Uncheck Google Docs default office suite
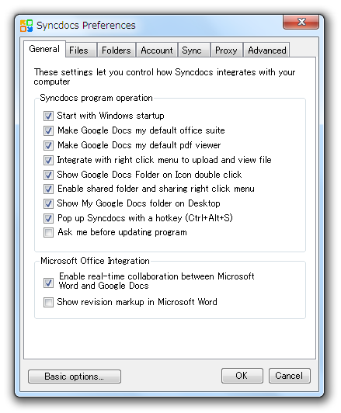Viewport: 341px width, 413px height. pyautogui.click(x=48, y=130)
